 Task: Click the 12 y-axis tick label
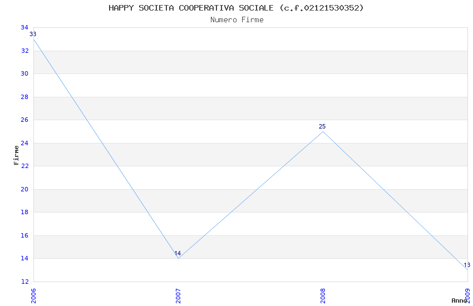(x=24, y=282)
